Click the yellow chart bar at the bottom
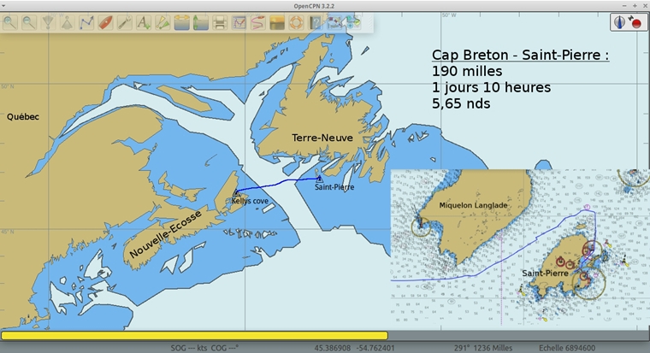This screenshot has height=353, width=650. click(x=194, y=336)
